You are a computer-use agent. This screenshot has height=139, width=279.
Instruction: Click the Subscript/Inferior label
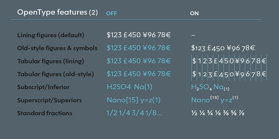coord(43,87)
